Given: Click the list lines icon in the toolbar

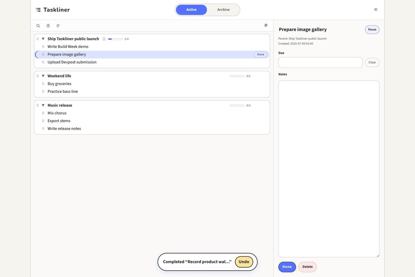Looking at the screenshot, I should pos(58,26).
